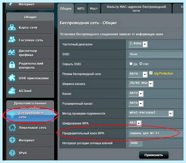186x163 pixels.
Task: Open the Диспетчер трафика menu item label
Action: (x=28, y=53)
